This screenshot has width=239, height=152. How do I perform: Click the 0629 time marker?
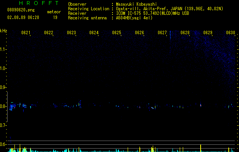pos(208,33)
